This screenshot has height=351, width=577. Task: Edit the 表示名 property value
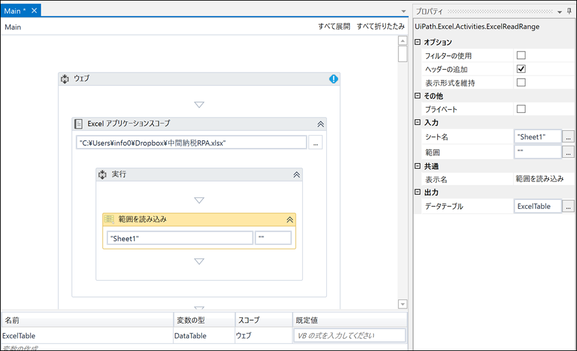[x=544, y=179]
